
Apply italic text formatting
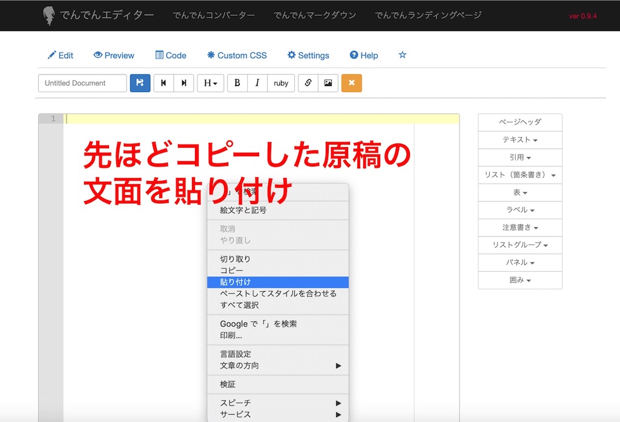[x=257, y=83]
